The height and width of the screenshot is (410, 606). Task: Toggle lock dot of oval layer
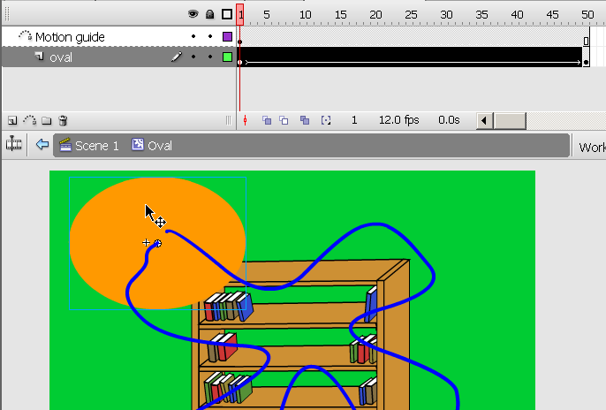tap(210, 57)
